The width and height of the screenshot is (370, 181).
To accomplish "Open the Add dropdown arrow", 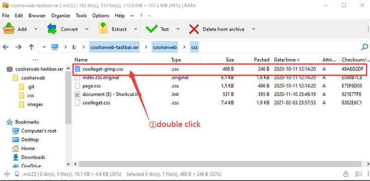I will point(36,29).
